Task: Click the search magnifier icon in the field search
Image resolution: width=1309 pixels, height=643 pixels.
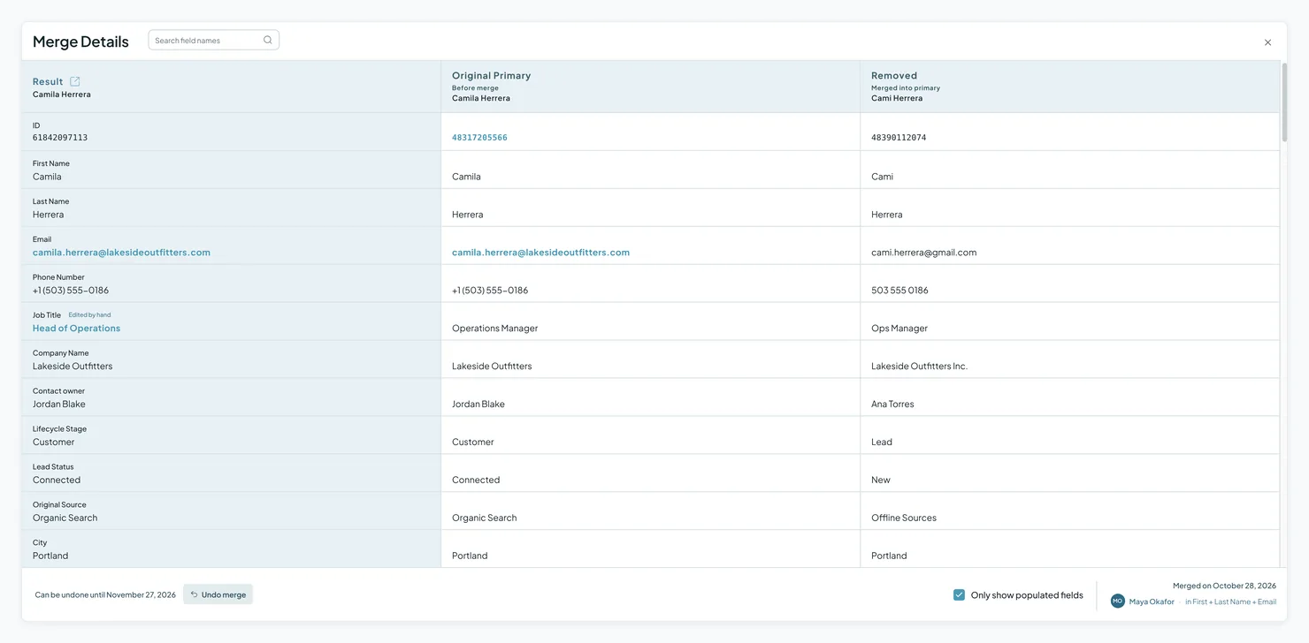Action: tap(268, 40)
